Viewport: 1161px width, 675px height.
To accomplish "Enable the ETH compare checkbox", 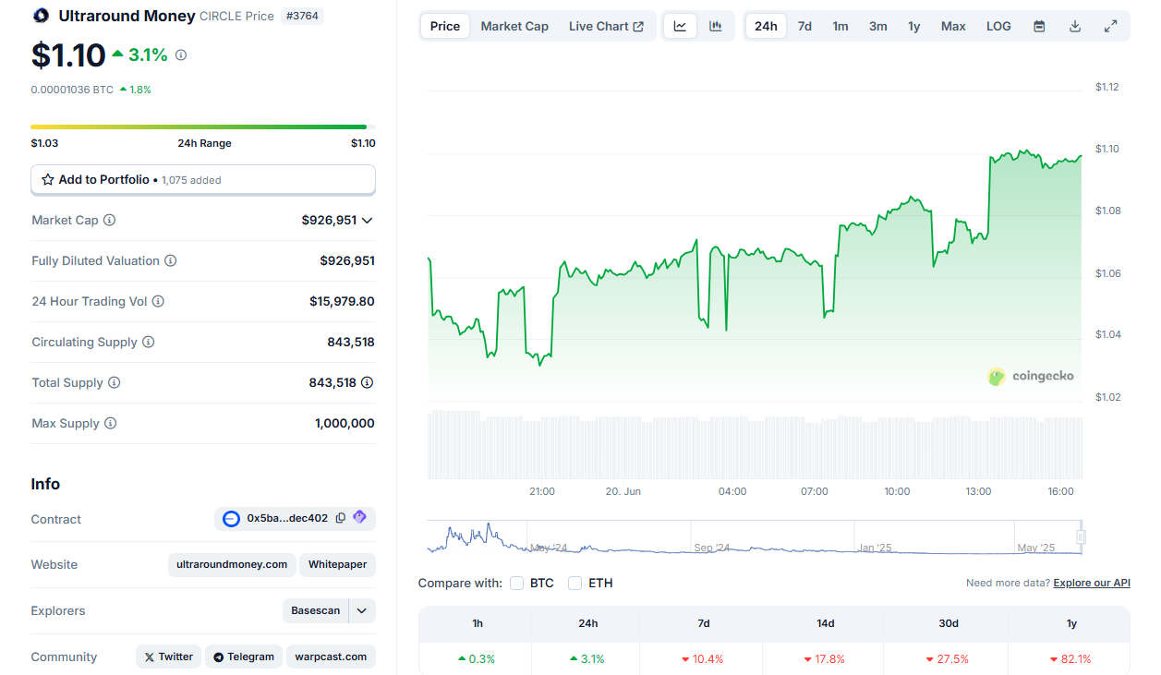I will tap(575, 584).
